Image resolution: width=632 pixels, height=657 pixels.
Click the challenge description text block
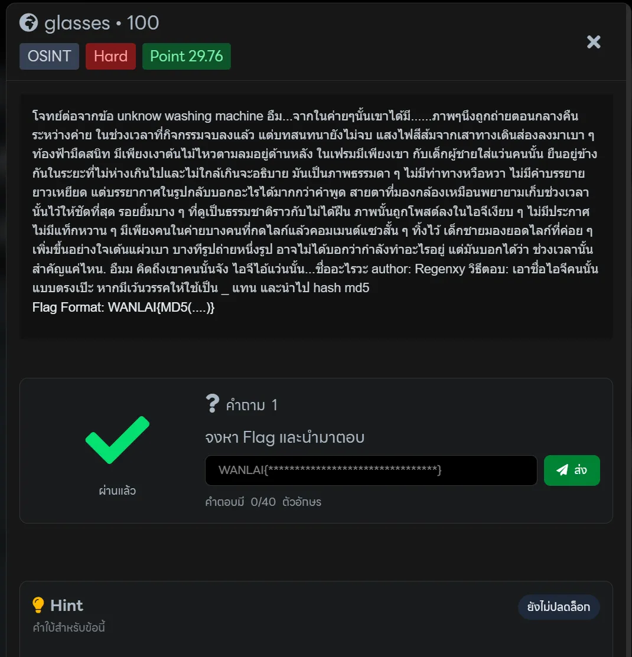click(x=316, y=211)
